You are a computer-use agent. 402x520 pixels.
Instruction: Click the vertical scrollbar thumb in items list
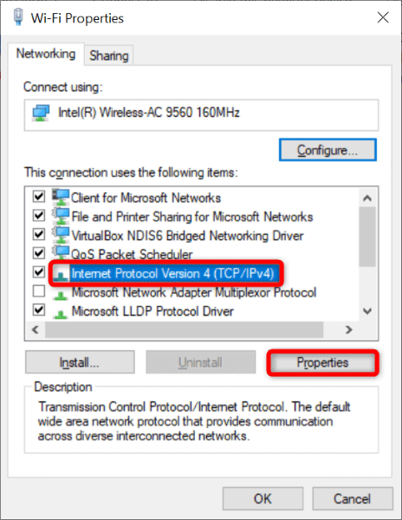click(366, 237)
